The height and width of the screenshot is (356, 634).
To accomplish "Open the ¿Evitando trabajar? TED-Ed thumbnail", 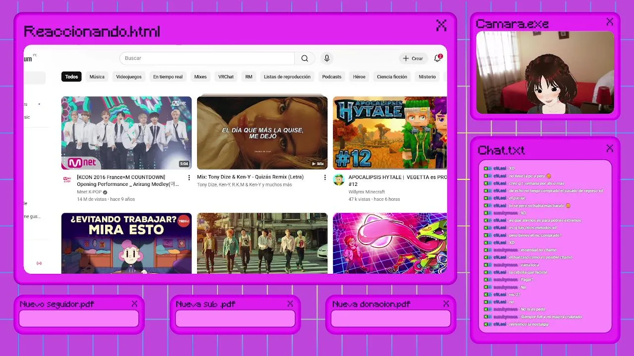I will [x=126, y=243].
